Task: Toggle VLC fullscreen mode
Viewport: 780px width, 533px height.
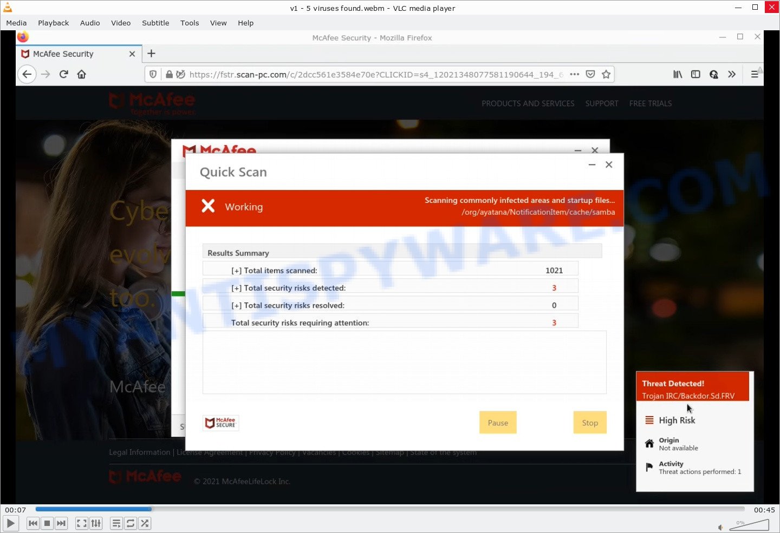Action: pyautogui.click(x=81, y=523)
